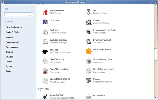This screenshot has width=158, height=100.
Task: Open the Acrobat Reader icon
Action: (45, 12)
